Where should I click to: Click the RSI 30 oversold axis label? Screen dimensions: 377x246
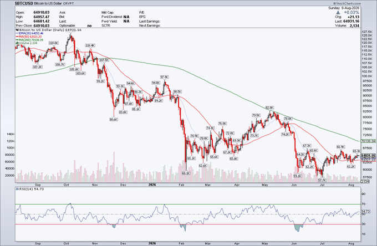click(x=364, y=224)
